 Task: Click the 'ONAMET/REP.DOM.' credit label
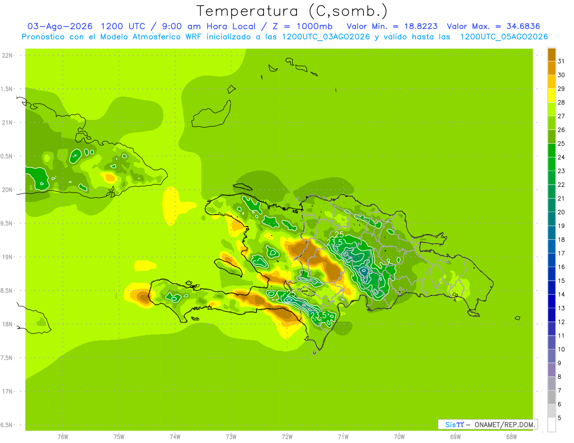tap(504, 424)
